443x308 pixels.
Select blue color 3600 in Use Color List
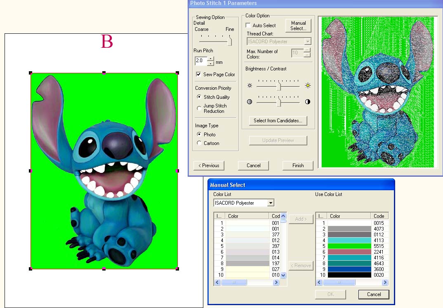pos(352,269)
